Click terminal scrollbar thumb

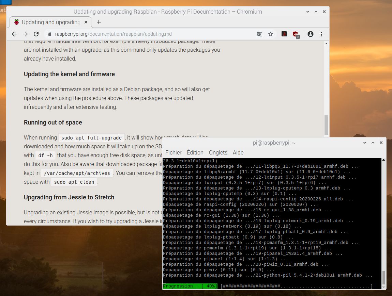coord(383,278)
